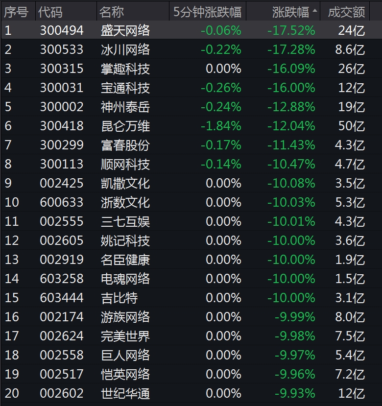Select 神州泰岳 stock name
The image size is (382, 406).
125,107
